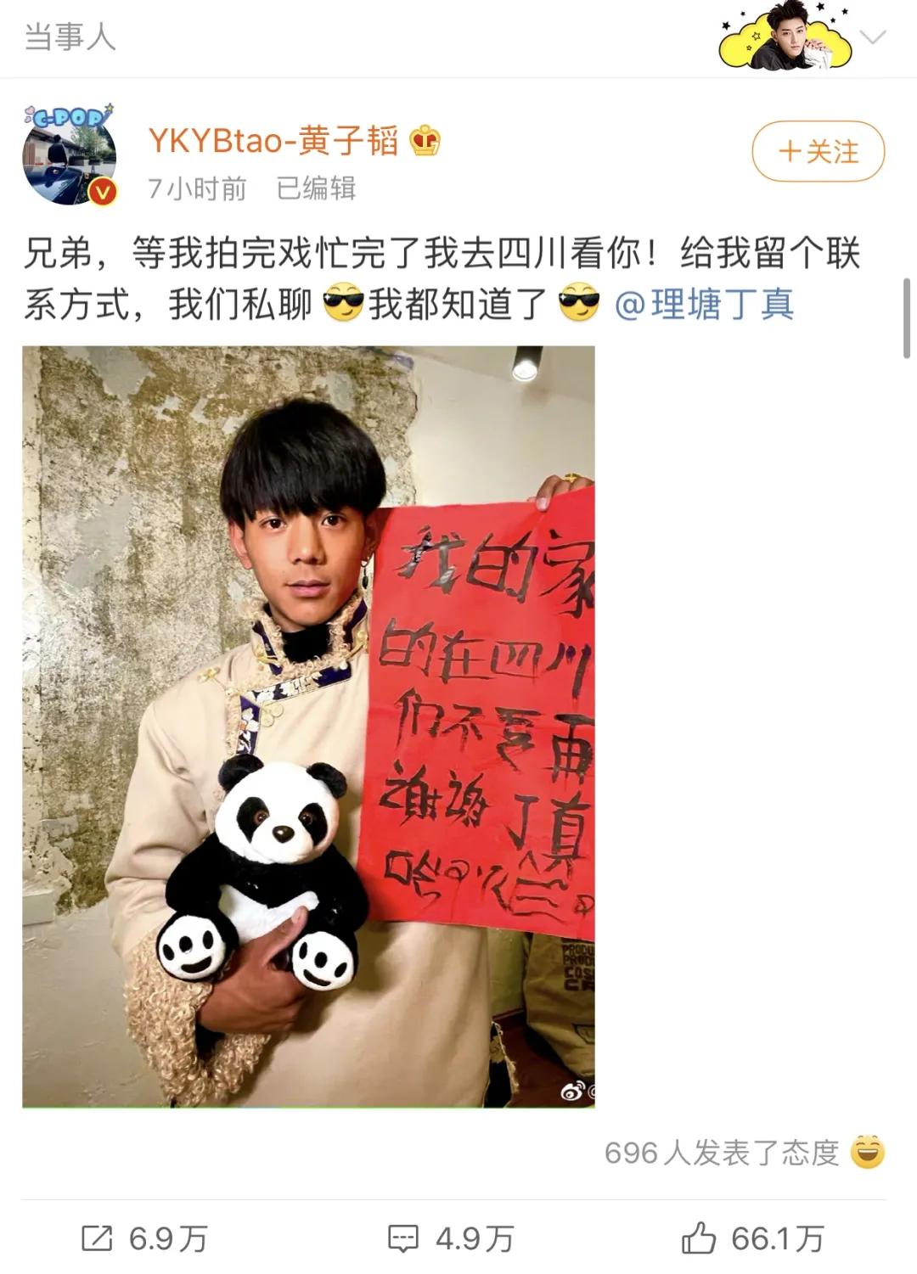
Task: Tap the repost icon with 6.9万
Action: [x=97, y=1238]
